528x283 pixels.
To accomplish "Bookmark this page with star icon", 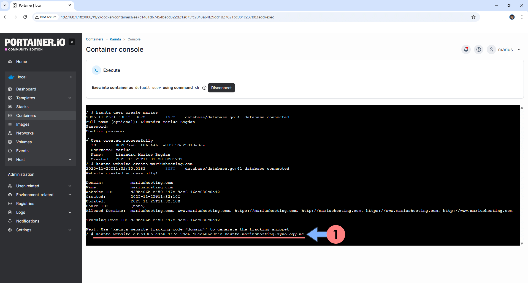I will tap(473, 17).
